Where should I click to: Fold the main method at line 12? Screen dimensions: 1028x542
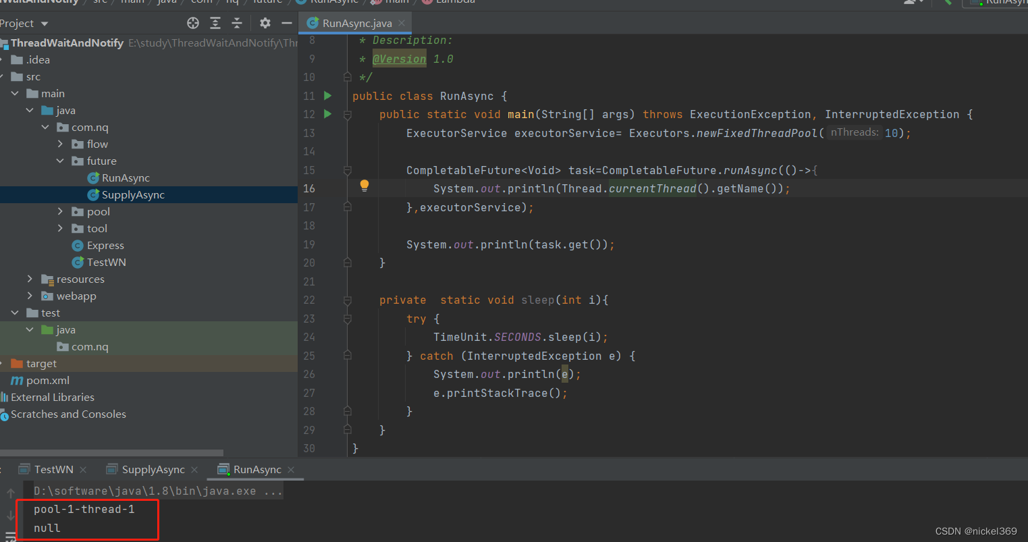pyautogui.click(x=348, y=115)
